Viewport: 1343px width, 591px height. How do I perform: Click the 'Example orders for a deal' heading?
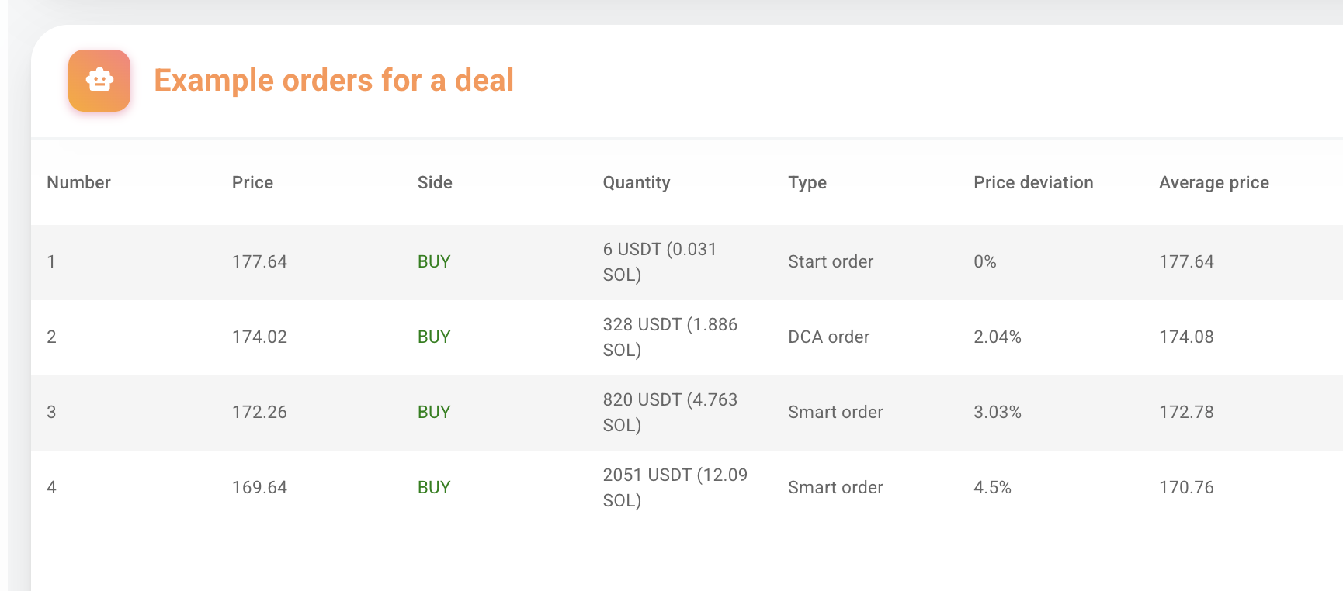point(334,81)
